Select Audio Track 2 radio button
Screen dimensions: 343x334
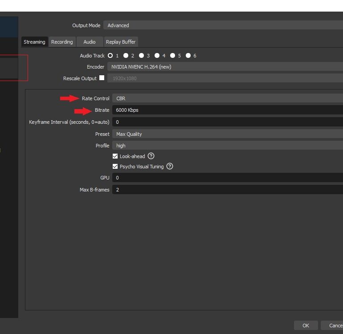[x=126, y=56]
